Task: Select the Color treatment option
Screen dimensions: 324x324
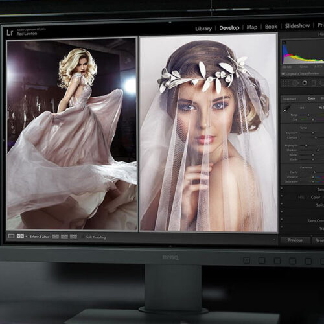Action: tap(311, 98)
